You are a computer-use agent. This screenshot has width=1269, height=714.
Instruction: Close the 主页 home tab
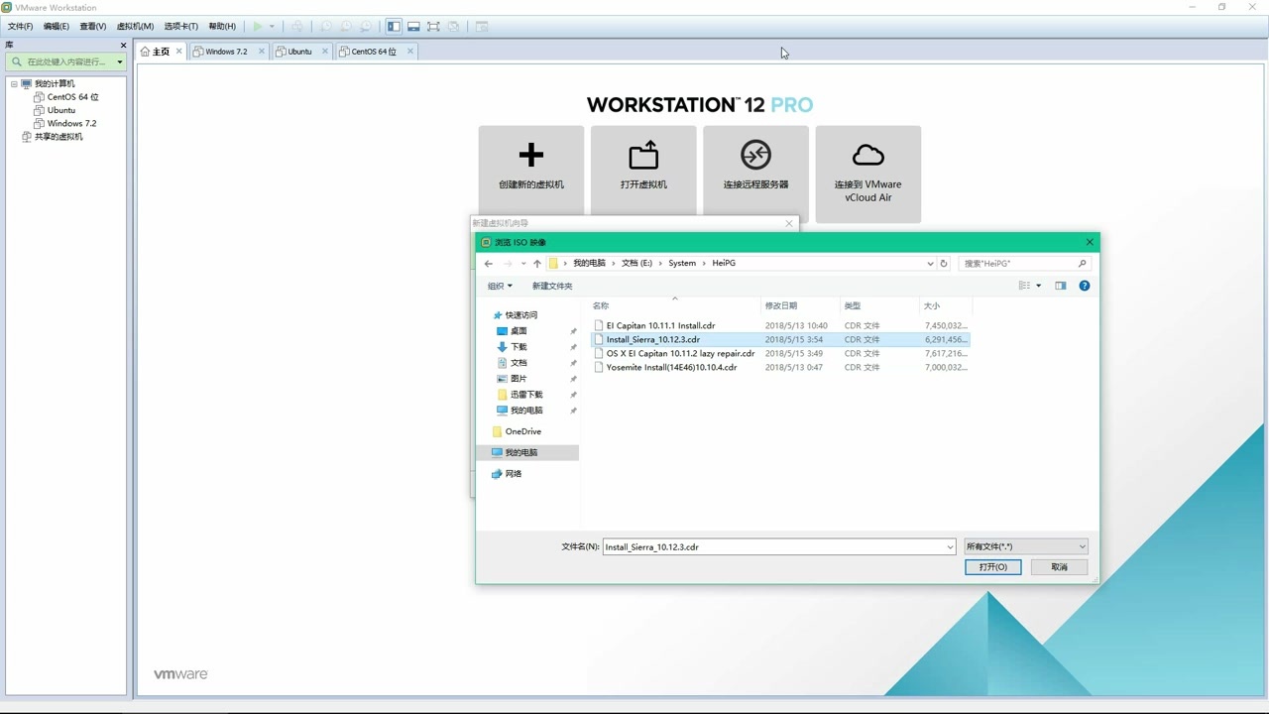click(179, 52)
